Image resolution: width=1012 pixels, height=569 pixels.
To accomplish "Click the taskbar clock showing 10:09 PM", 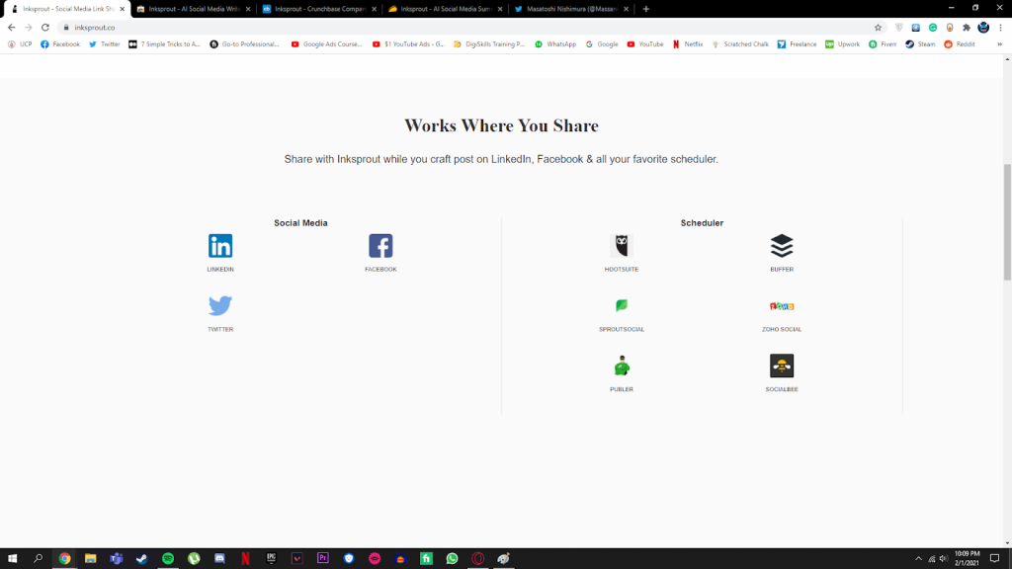I will tap(967, 559).
